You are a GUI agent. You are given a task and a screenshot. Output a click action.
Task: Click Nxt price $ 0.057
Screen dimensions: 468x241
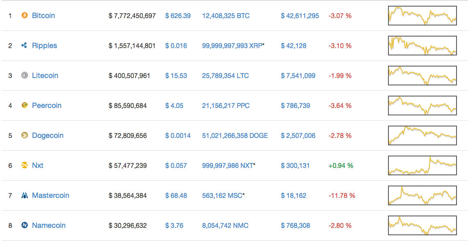pyautogui.click(x=176, y=165)
